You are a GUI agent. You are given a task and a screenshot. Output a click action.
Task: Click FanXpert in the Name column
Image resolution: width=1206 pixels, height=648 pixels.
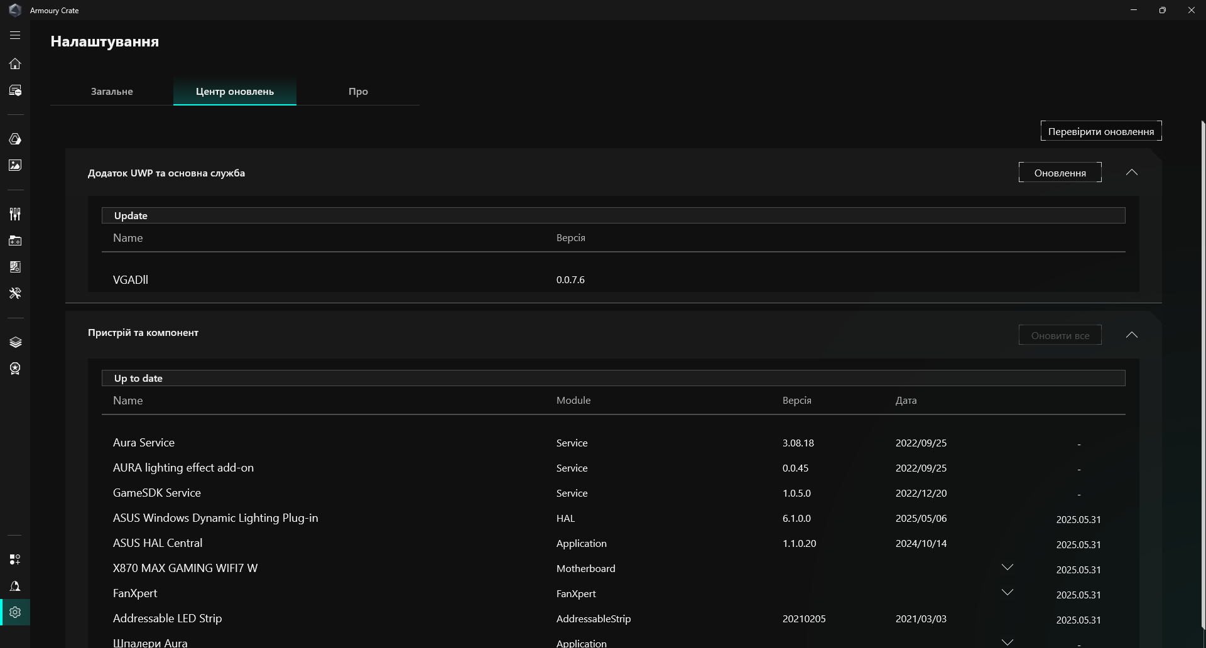coord(135,593)
